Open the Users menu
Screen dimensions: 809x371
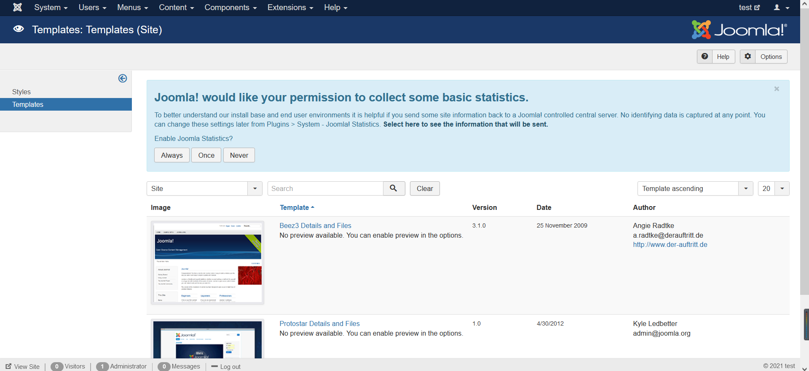coord(92,8)
